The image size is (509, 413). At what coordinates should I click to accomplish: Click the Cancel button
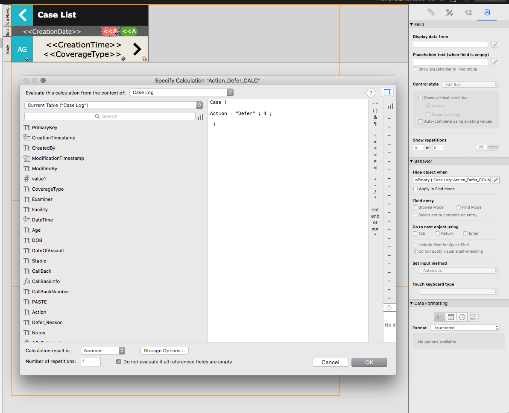[331, 362]
